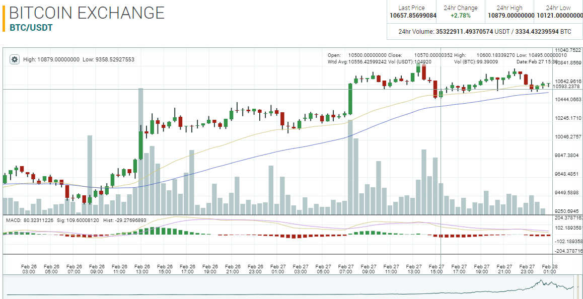This screenshot has height=299, width=583.
Task: Click the Feb 26 03:00 time axis label
Action: click(29, 269)
